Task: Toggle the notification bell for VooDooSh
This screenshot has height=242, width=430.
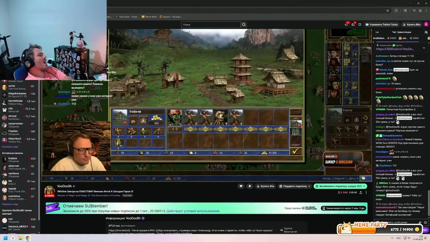Action: (250, 186)
